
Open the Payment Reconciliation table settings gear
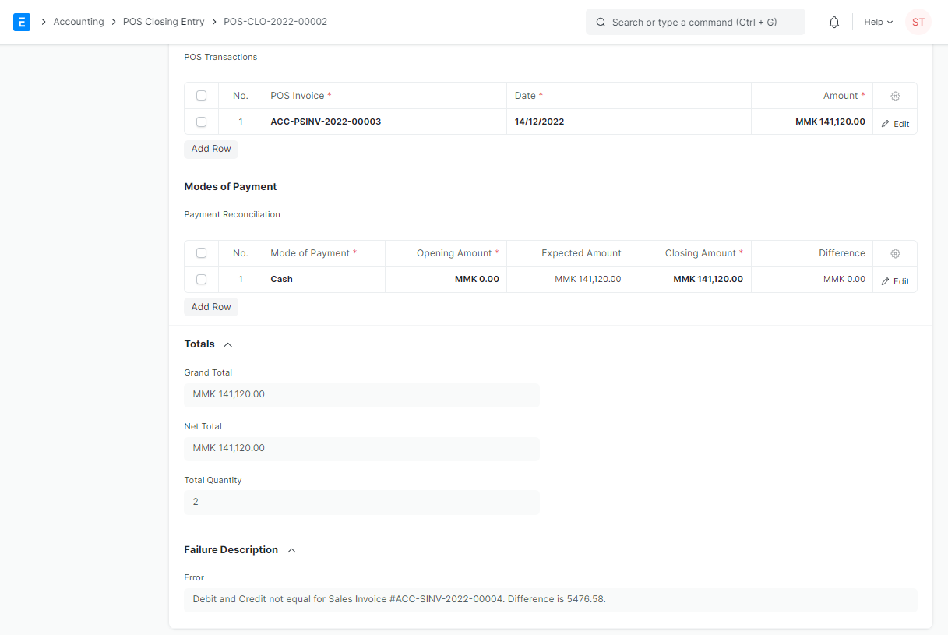click(x=894, y=253)
